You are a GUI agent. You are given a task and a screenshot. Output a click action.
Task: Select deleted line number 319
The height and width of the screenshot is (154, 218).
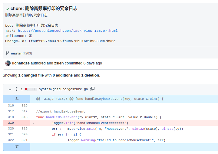point(11,123)
